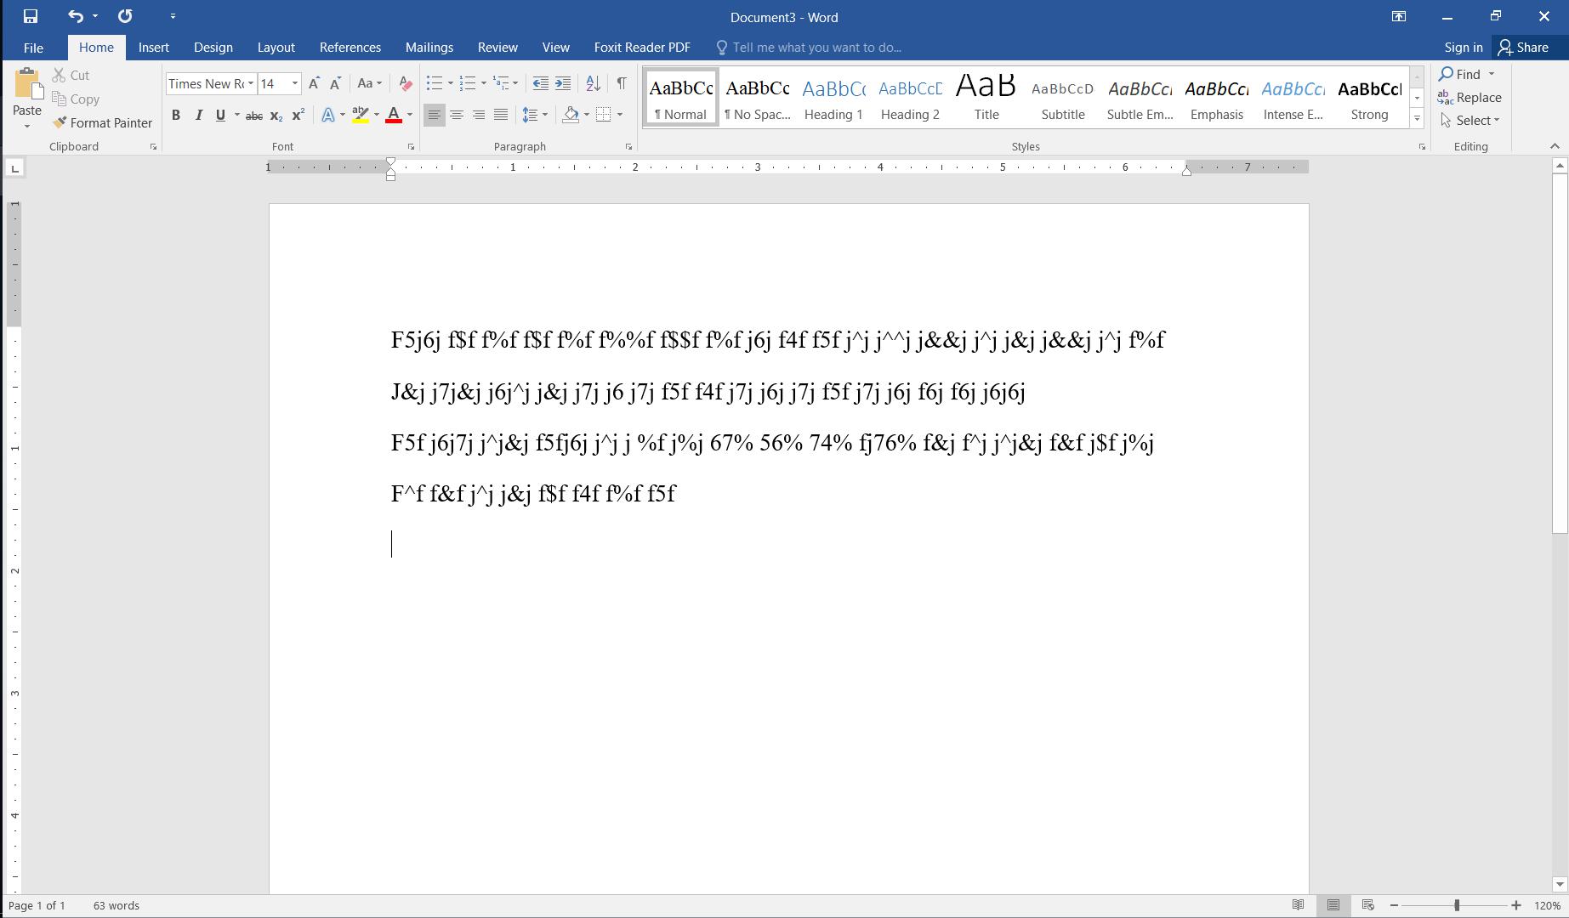Click the Bullets list icon

coord(434,83)
